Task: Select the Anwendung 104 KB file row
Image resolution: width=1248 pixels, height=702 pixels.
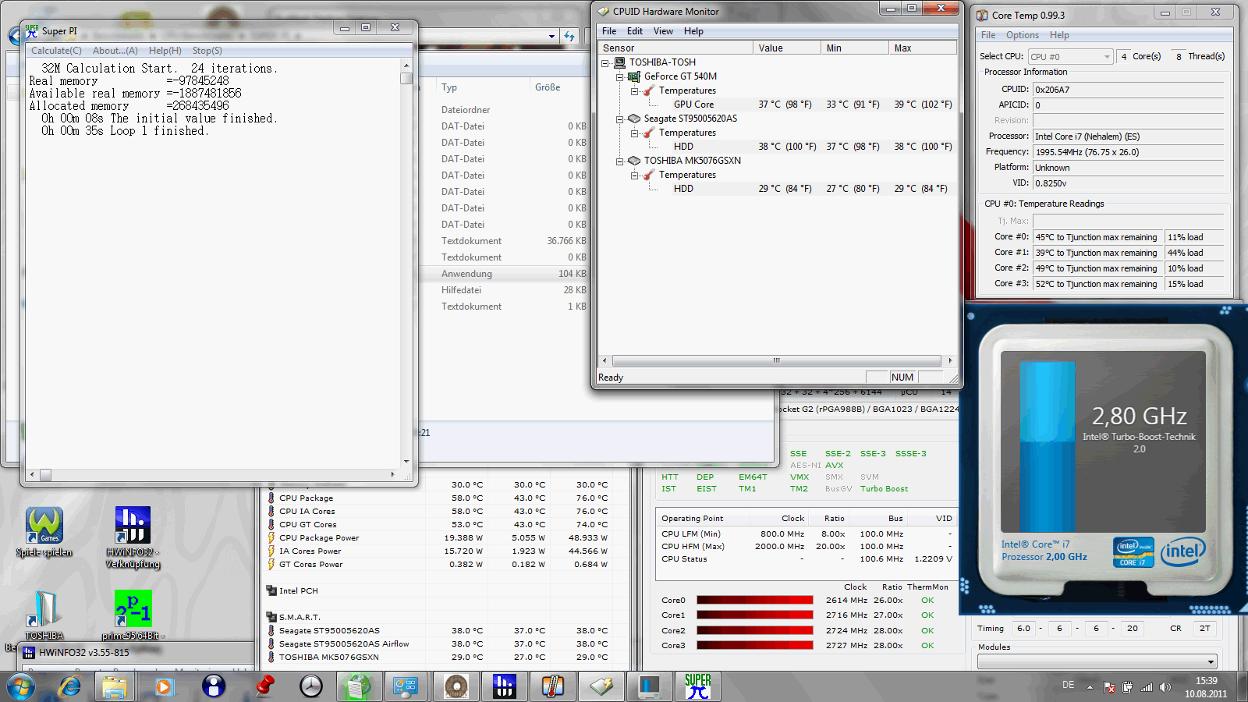Action: pyautogui.click(x=505, y=274)
